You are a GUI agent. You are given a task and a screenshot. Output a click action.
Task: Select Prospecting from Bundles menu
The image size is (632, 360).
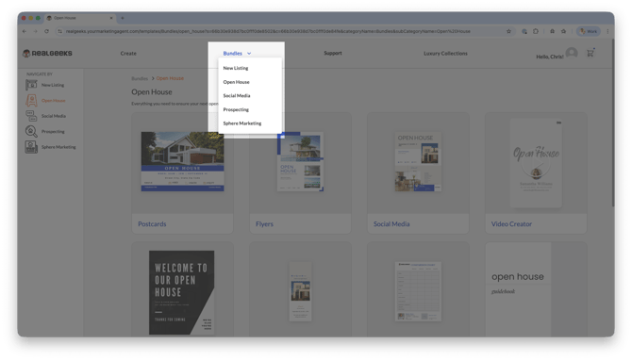[236, 109]
